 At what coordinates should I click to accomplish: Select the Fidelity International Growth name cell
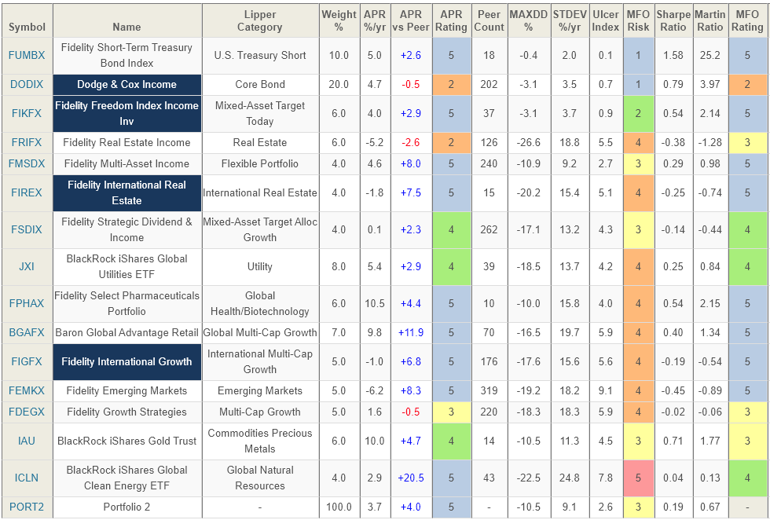click(x=126, y=361)
